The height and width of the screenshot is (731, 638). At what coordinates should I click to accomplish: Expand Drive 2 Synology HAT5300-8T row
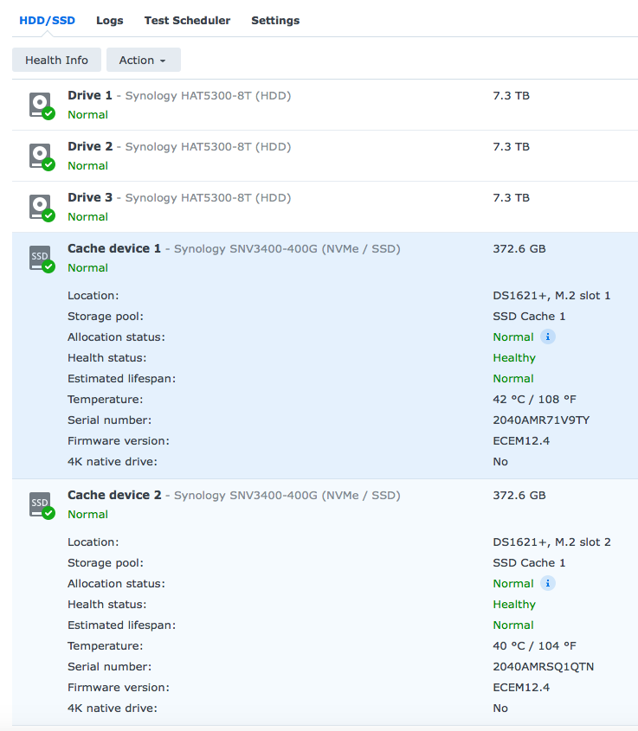(x=325, y=156)
